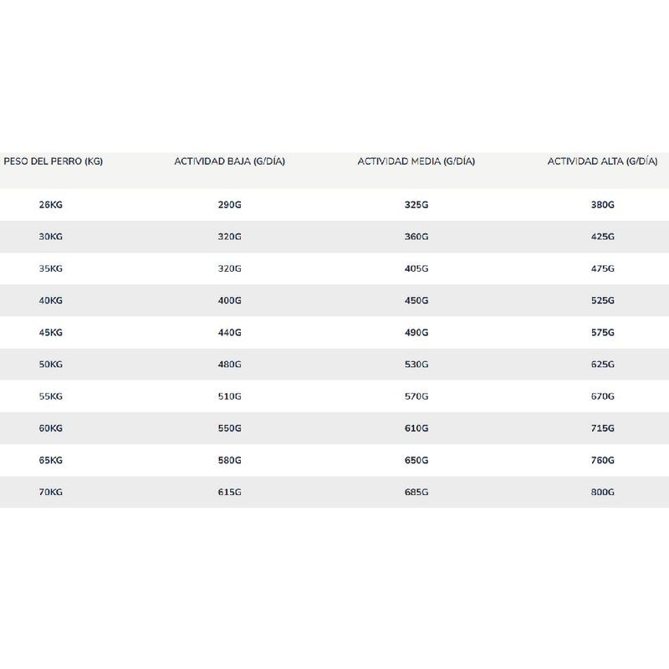Click the 405G cell in 35KG row

416,268
